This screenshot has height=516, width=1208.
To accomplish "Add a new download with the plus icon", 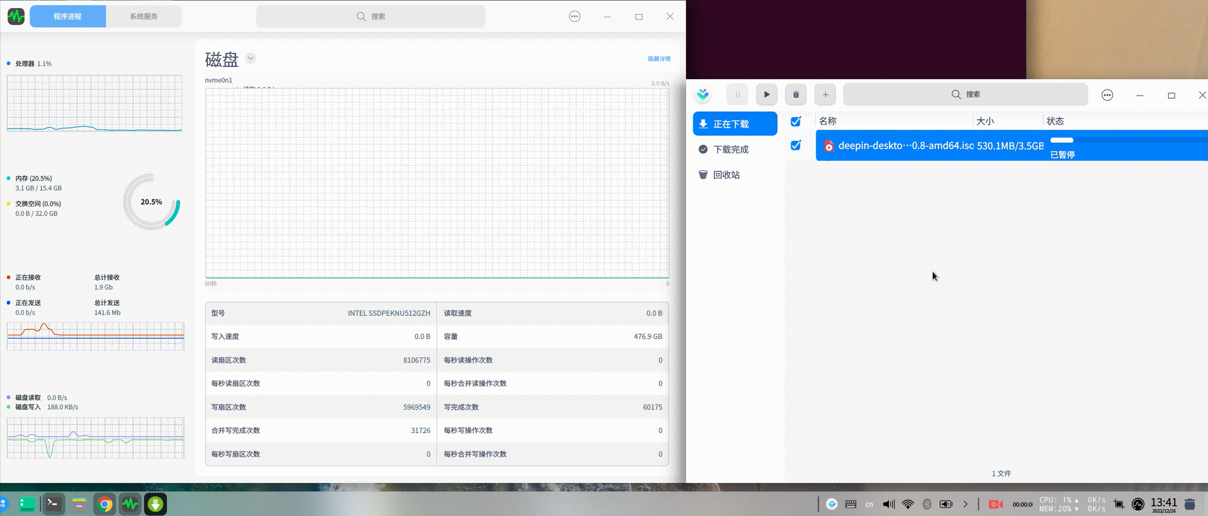I will 825,94.
